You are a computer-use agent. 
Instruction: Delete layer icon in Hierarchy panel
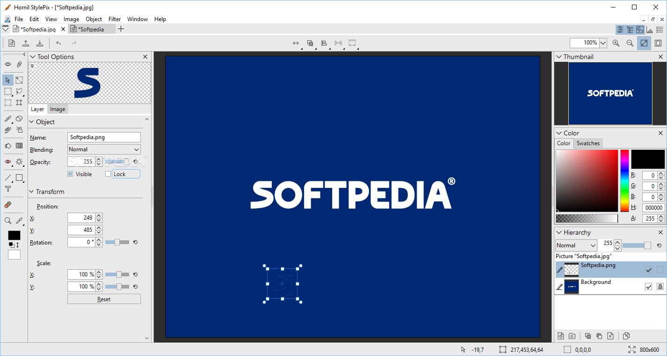click(x=610, y=336)
